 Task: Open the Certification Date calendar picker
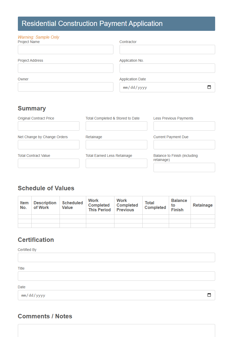click(x=209, y=295)
